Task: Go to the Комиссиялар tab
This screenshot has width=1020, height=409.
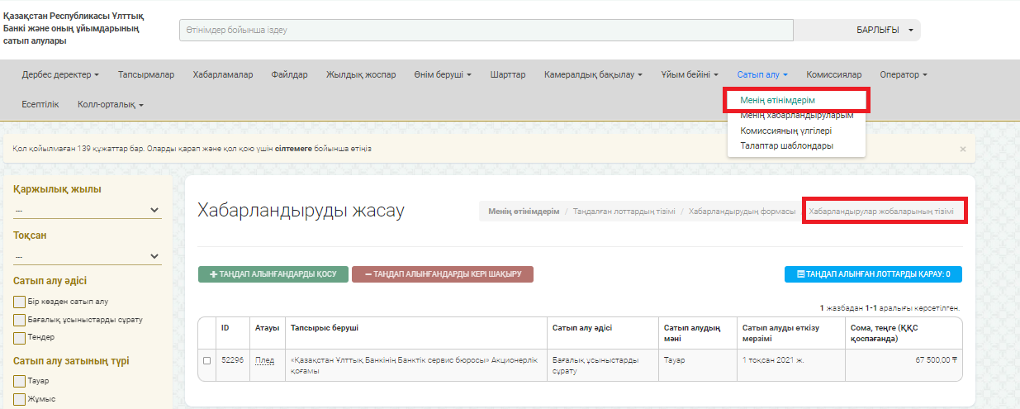Action: click(833, 74)
